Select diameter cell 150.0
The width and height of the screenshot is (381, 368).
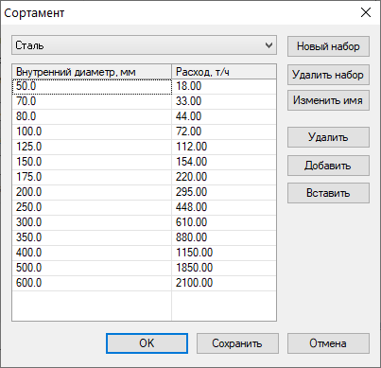point(92,162)
